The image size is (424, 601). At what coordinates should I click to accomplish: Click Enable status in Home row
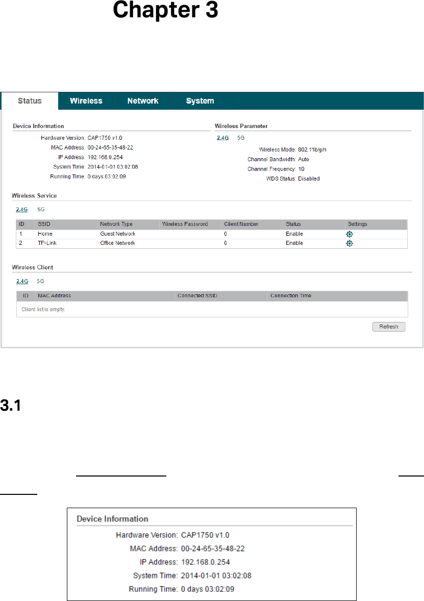294,234
